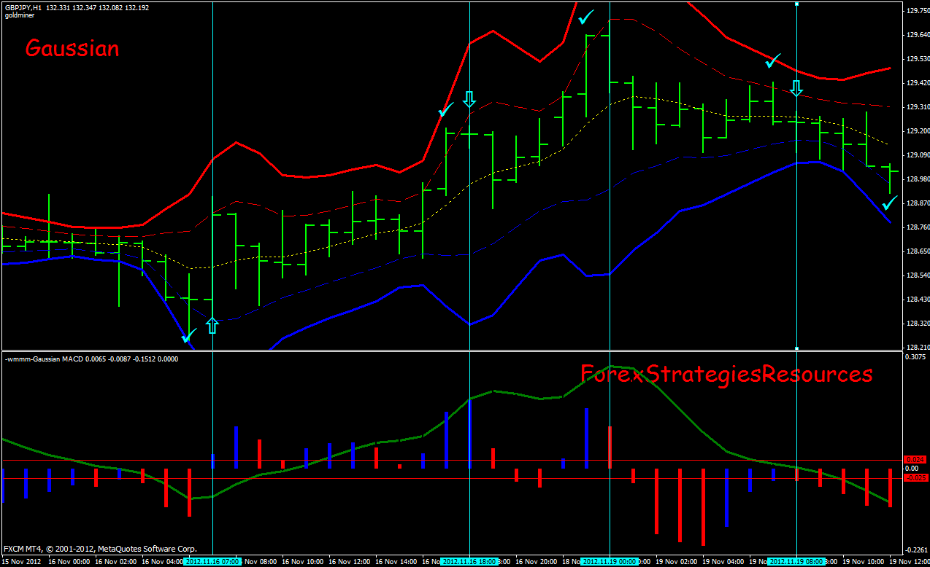Click the 0.00 MACD scale value
This screenshot has width=930, height=567.
click(912, 469)
